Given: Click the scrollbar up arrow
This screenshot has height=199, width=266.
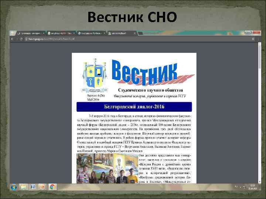Looking at the screenshot, I should (260, 43).
